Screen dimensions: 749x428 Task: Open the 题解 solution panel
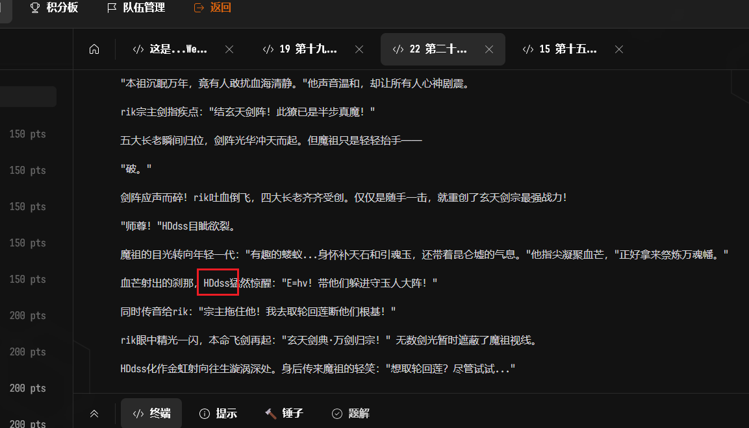coord(351,414)
